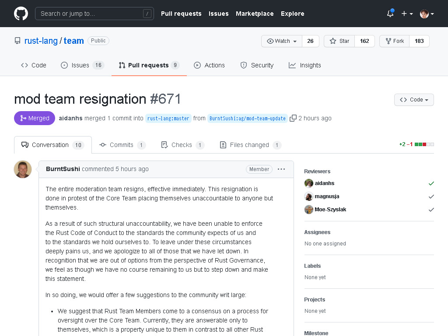448x336 pixels.
Task: Select the Conversation tab
Action: pos(53,145)
